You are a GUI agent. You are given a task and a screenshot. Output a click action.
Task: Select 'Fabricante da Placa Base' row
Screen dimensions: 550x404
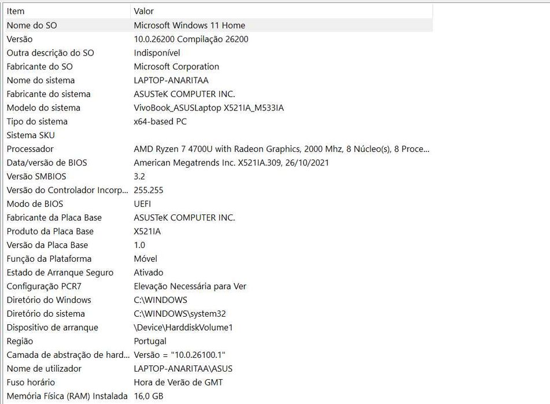click(x=219, y=217)
